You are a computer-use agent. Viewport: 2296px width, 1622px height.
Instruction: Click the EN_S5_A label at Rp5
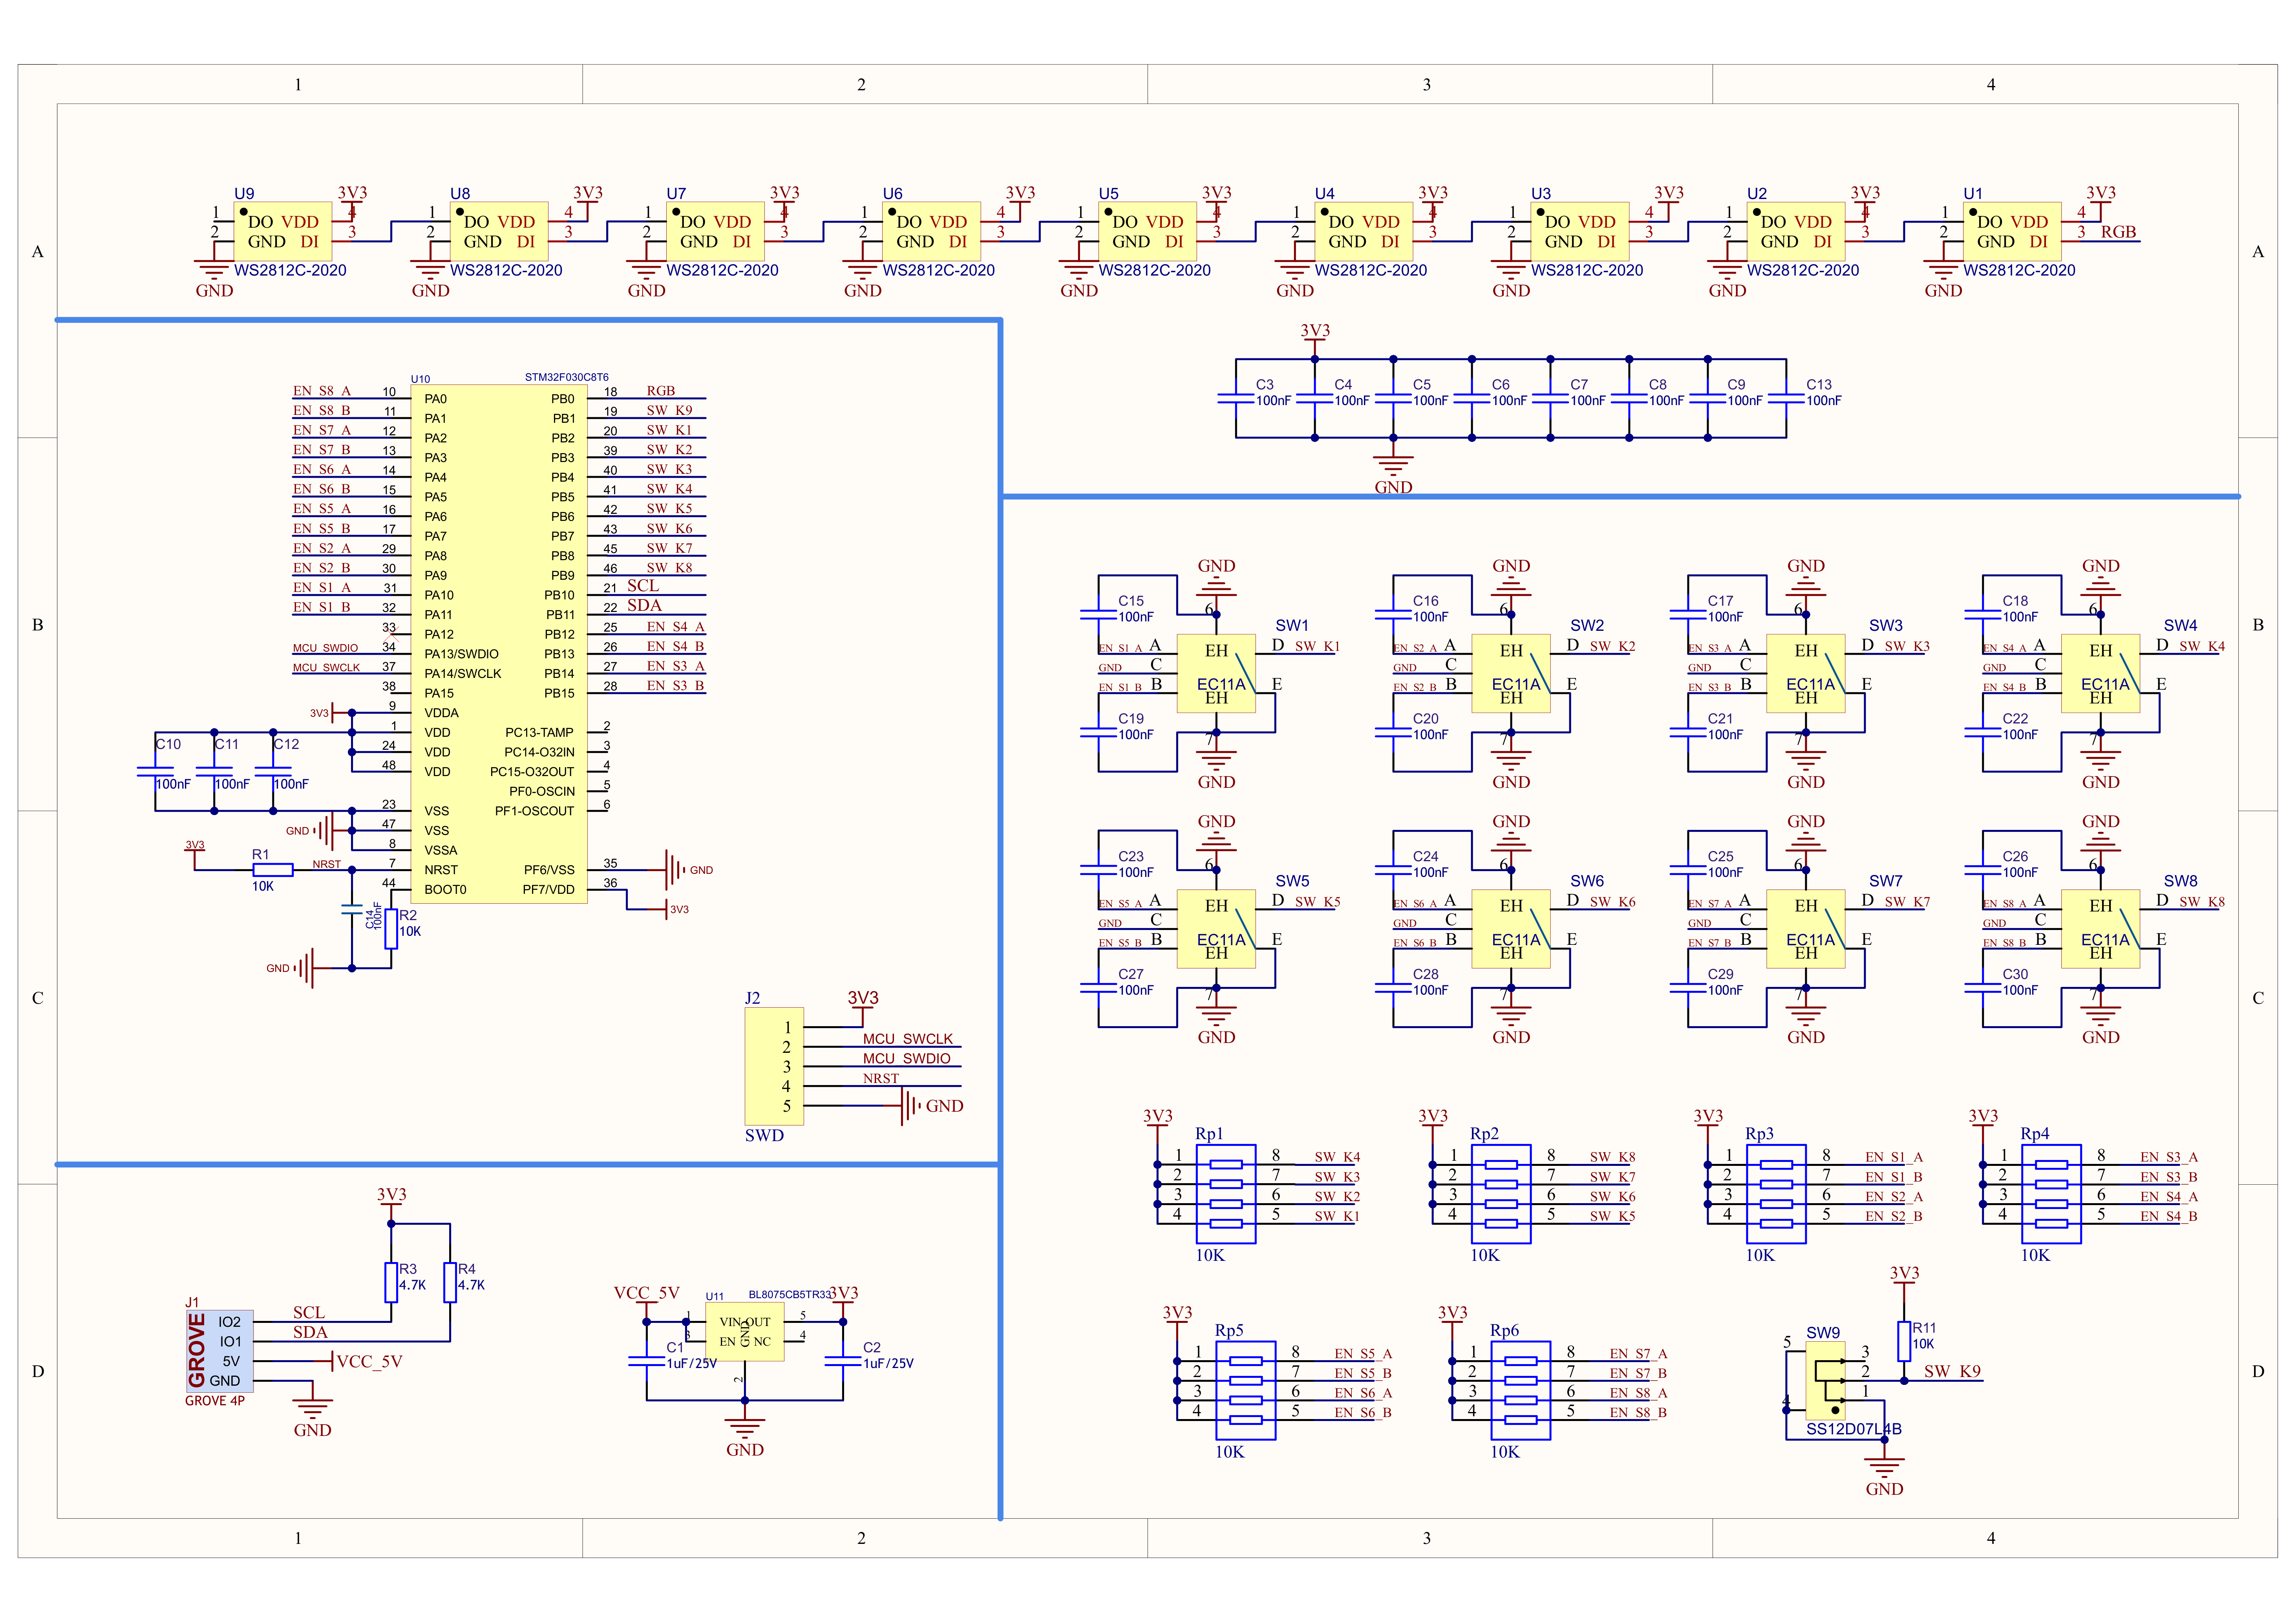1363,1353
